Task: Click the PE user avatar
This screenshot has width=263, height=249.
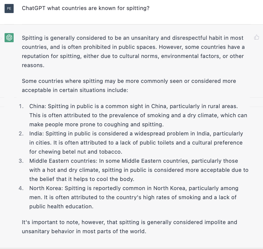Action: (x=9, y=9)
